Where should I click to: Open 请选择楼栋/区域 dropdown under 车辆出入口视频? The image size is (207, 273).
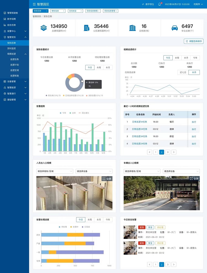142,171
